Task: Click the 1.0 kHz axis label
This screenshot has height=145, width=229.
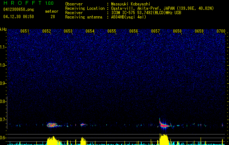Action: [4, 65]
